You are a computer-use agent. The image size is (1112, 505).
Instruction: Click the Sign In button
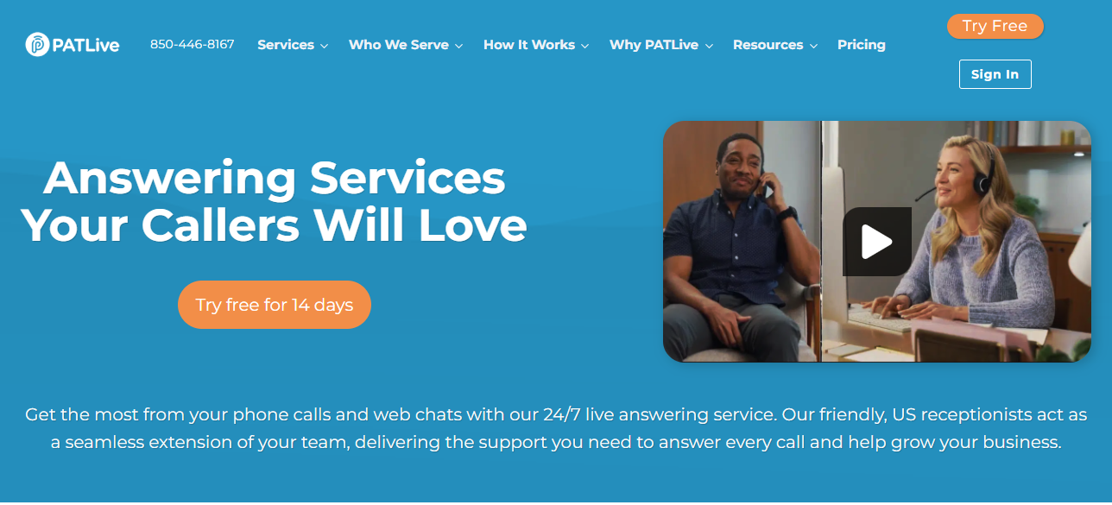995,74
